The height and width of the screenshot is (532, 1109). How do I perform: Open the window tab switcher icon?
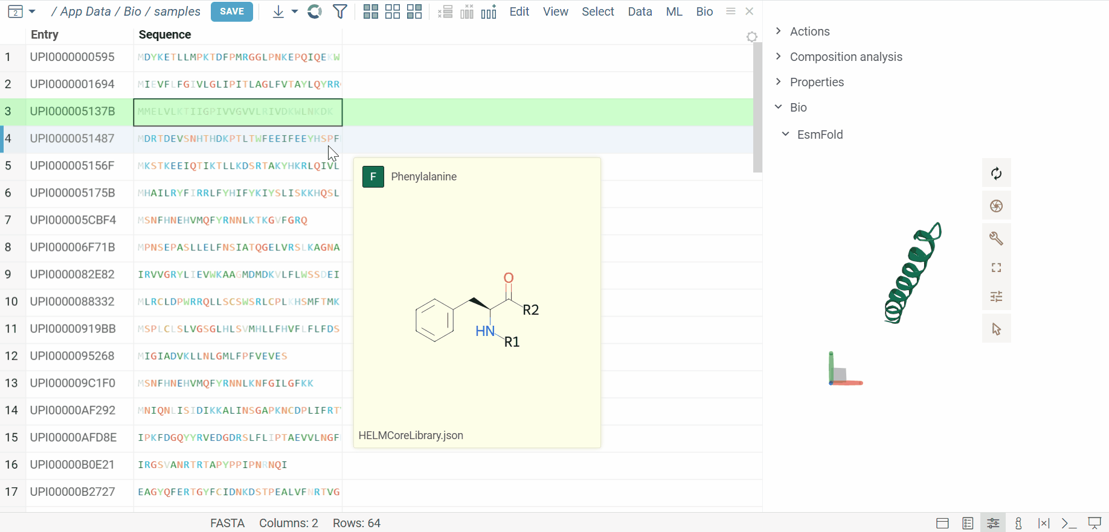[x=16, y=11]
